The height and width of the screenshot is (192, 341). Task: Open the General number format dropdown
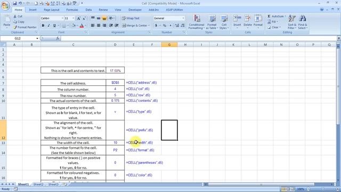(183, 18)
